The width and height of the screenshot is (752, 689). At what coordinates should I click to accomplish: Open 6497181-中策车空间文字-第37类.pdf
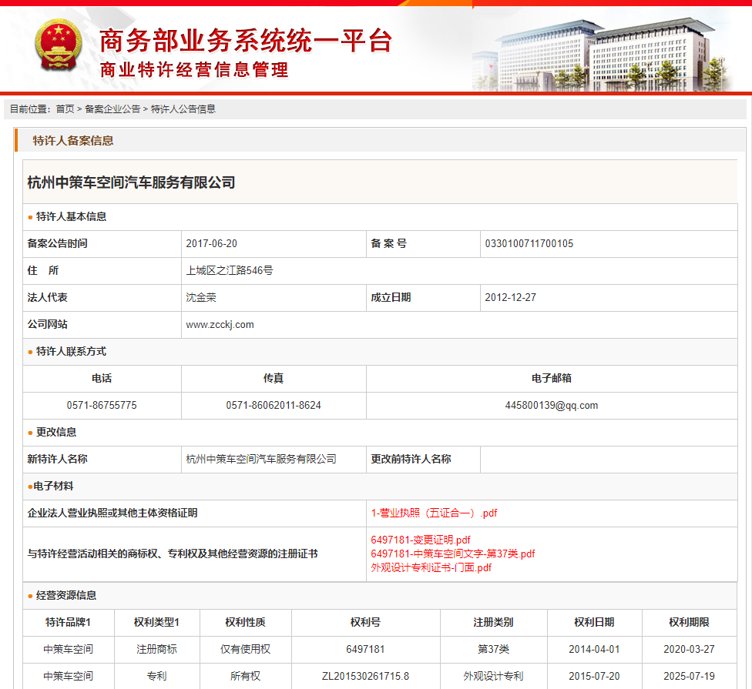pyautogui.click(x=453, y=554)
